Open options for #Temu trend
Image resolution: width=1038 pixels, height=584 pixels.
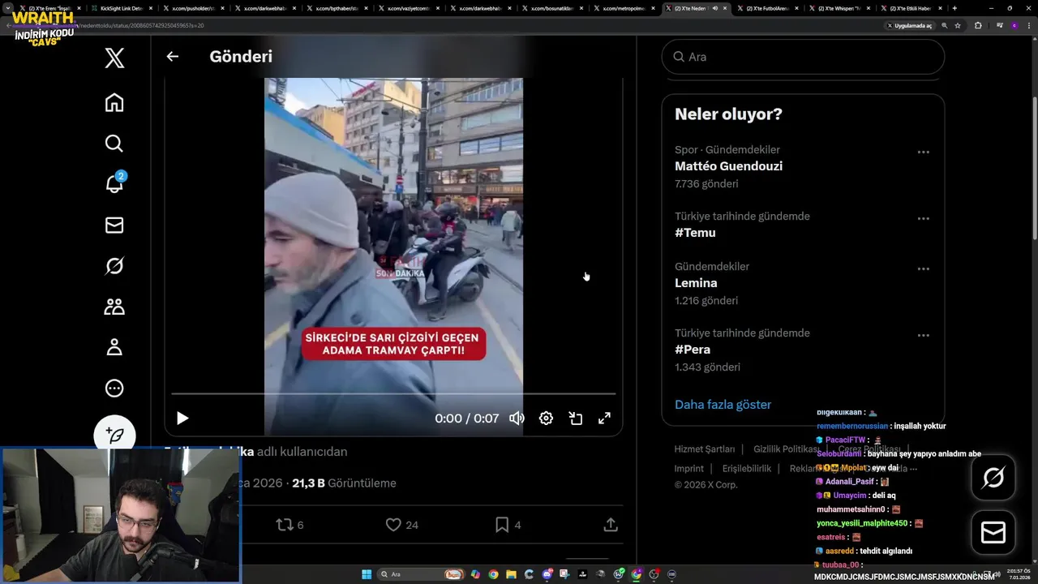(x=923, y=218)
